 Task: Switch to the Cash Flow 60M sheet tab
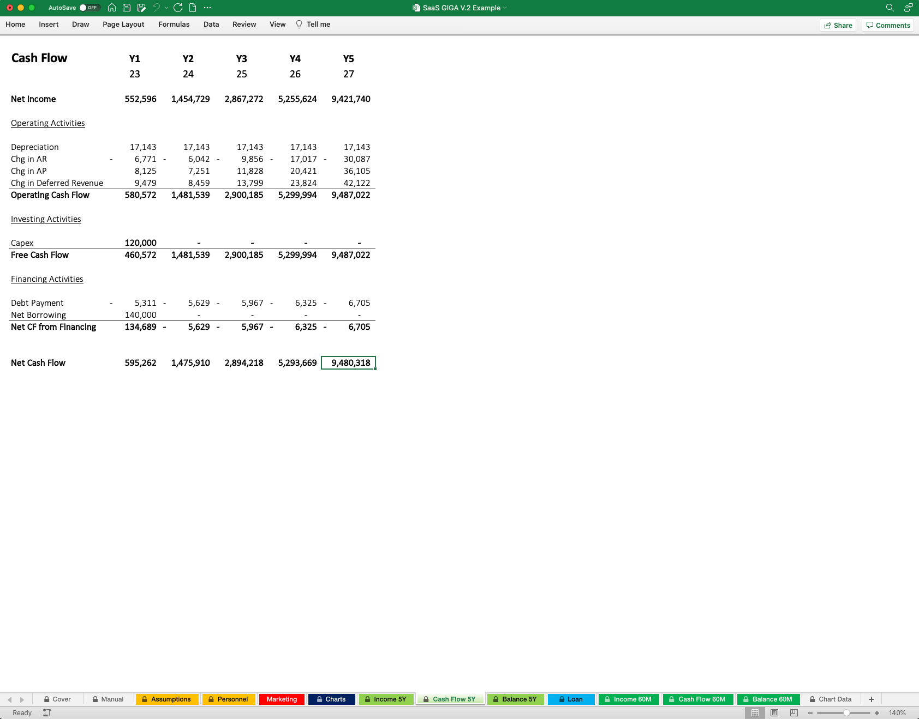click(698, 699)
